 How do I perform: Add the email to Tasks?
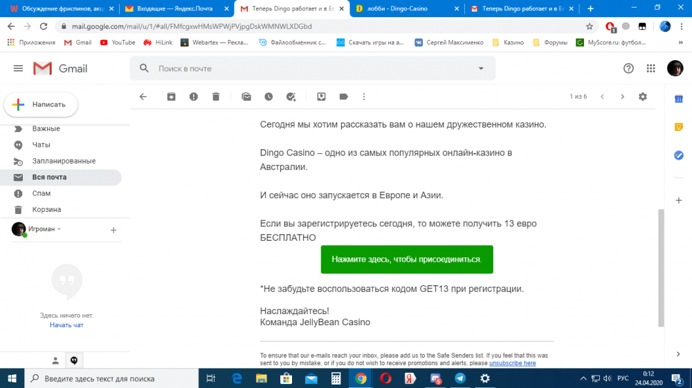(291, 97)
